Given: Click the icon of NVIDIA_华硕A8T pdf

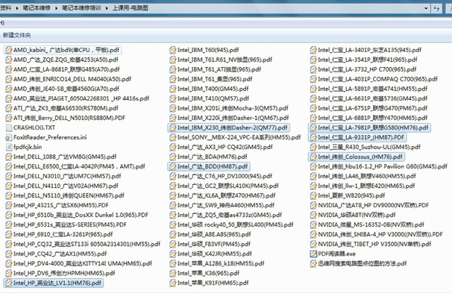Looking at the screenshot, I should click(x=313, y=215).
